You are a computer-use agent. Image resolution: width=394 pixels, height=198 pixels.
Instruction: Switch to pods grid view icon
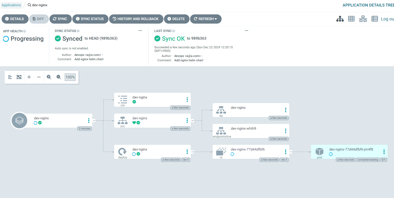(351, 19)
